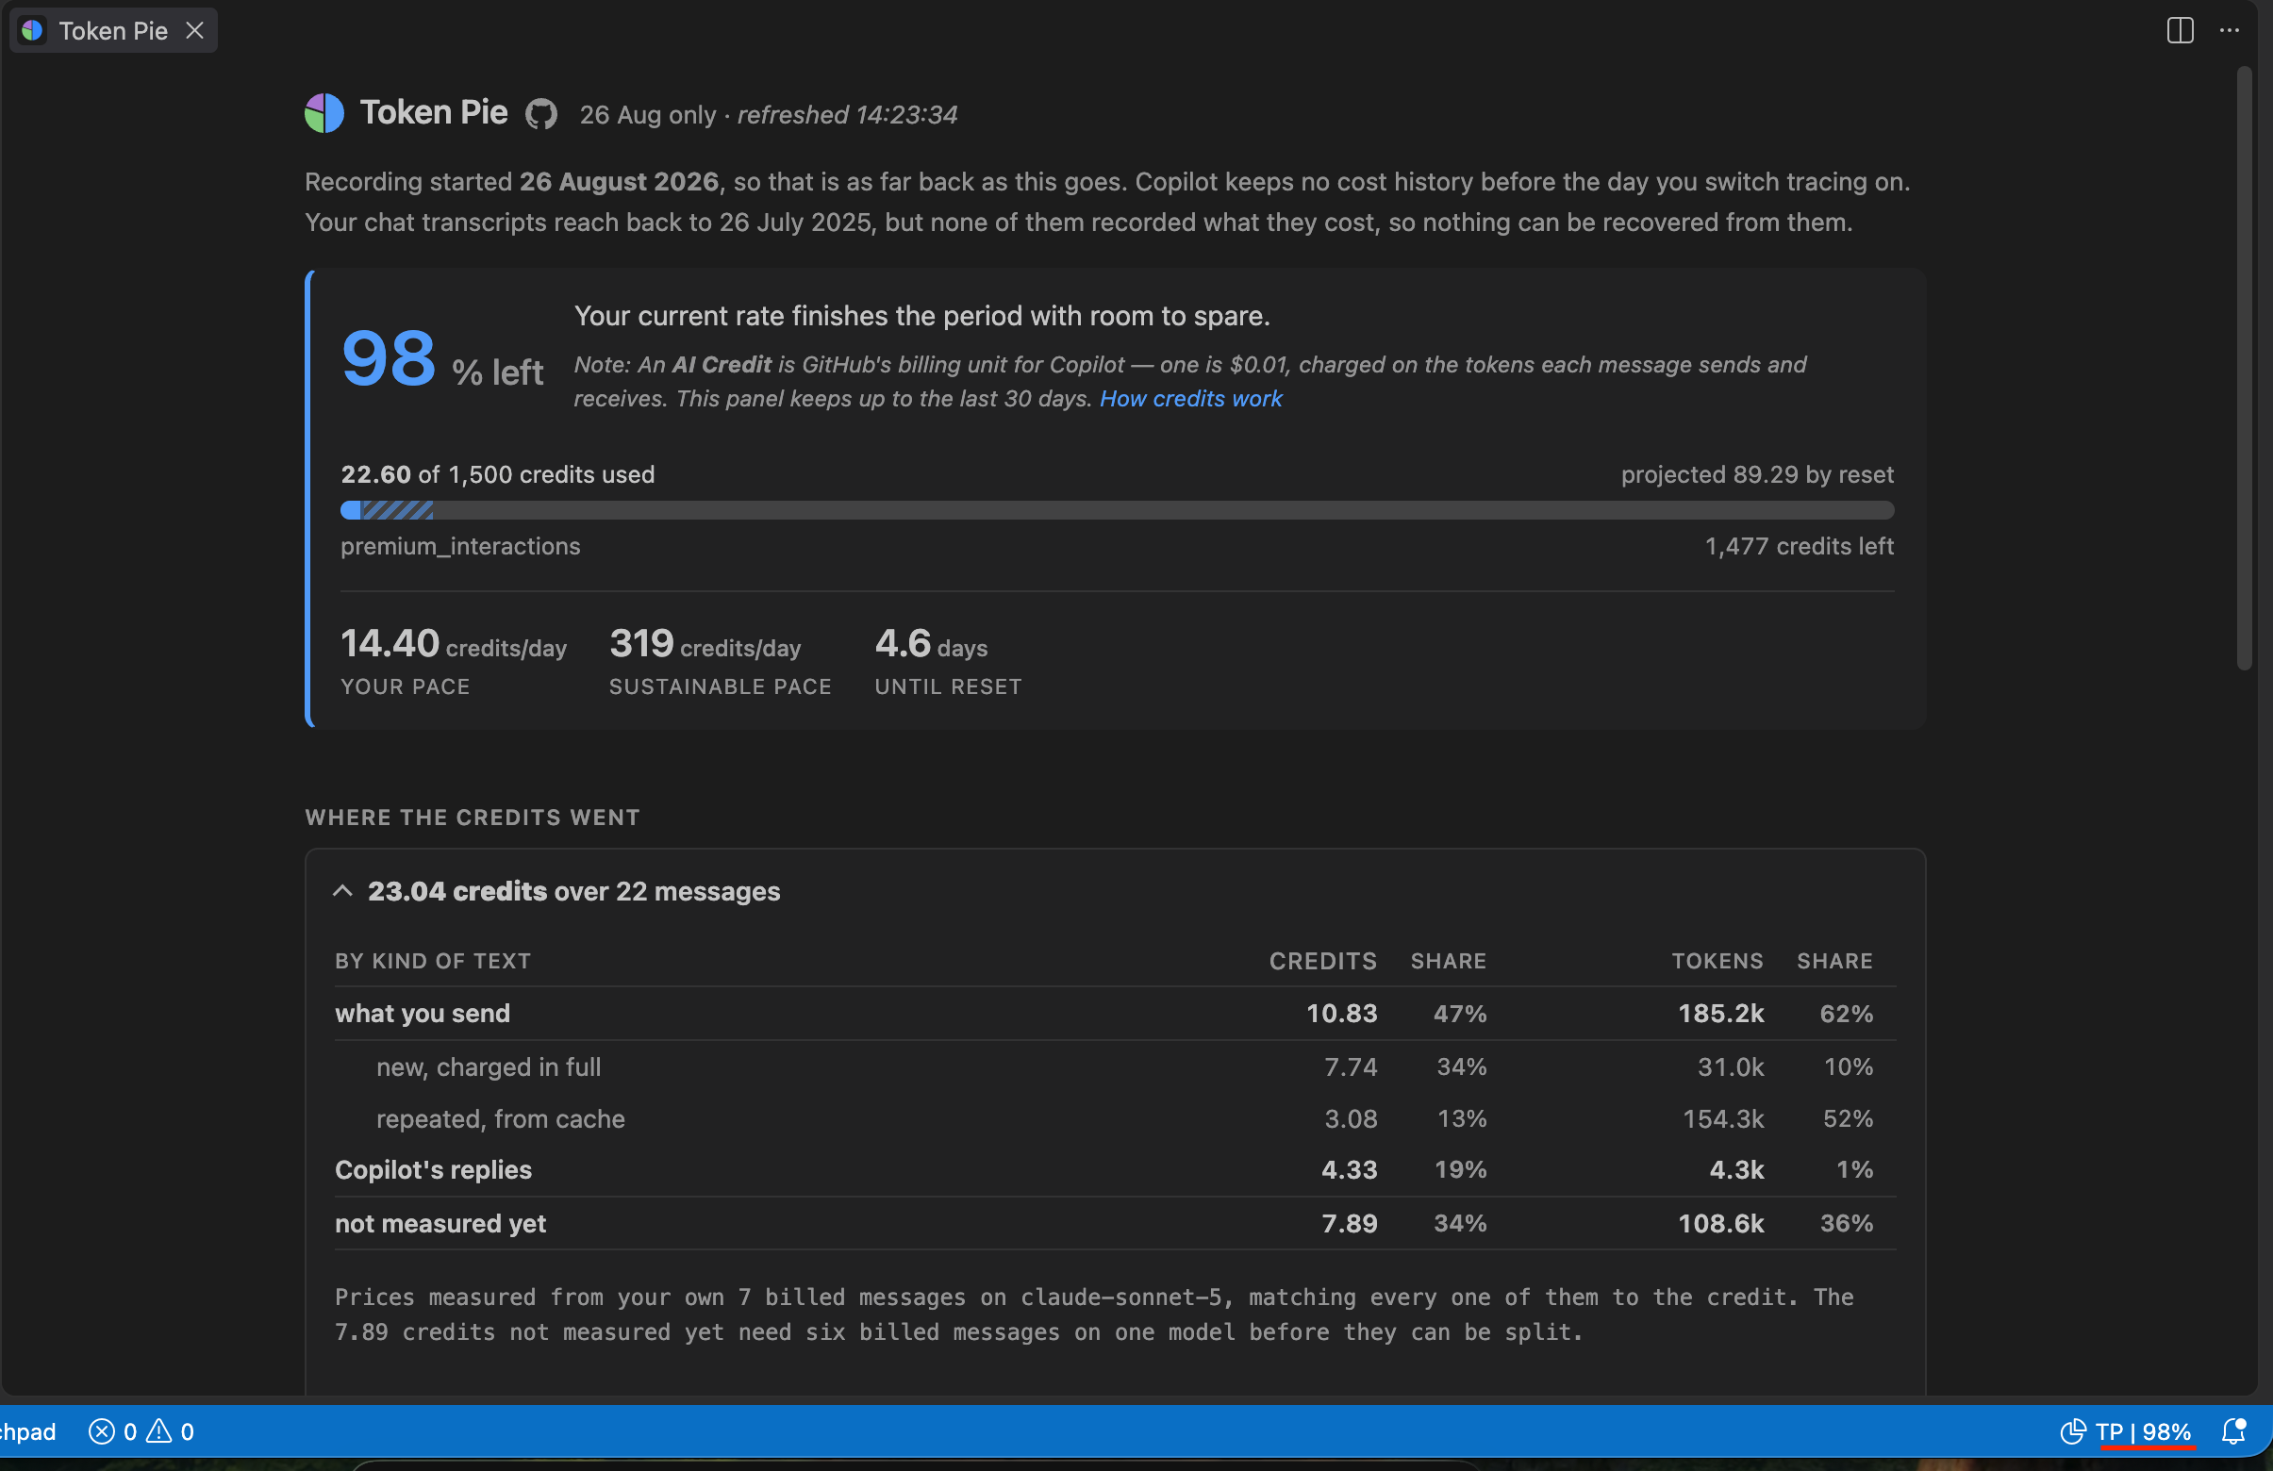Click the '26 Aug only' date range text
The image size is (2273, 1471).
tap(648, 114)
